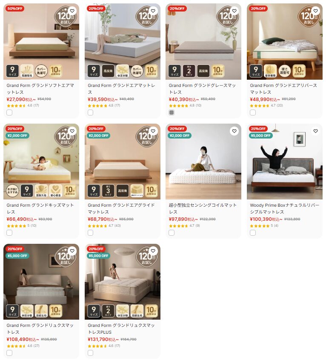The image size is (326, 361).
Task: Check the box under グランドエアグライドマットレス
Action: point(91,233)
